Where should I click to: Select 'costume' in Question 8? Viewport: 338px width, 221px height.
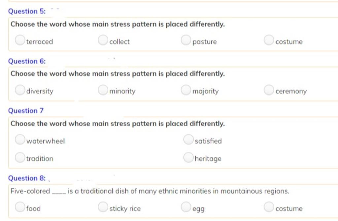[x=269, y=207]
